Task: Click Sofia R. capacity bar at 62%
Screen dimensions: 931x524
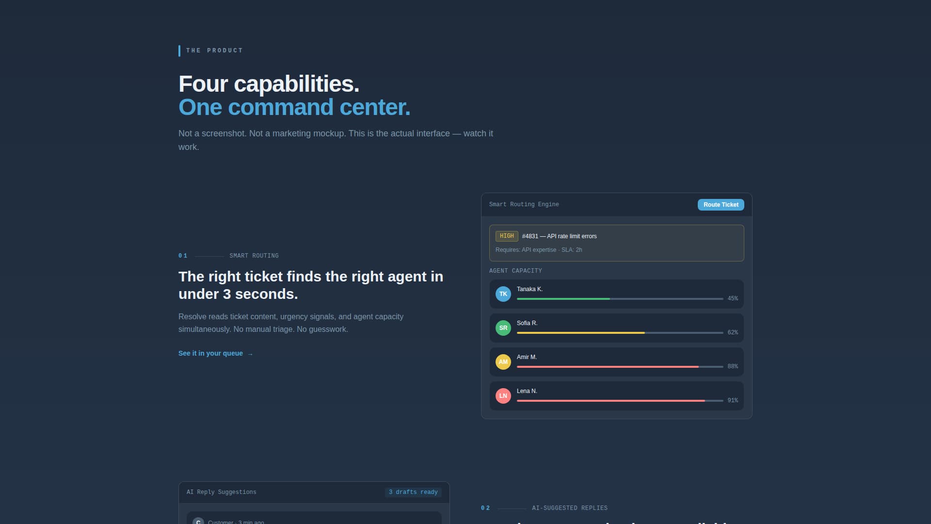Action: pyautogui.click(x=620, y=333)
